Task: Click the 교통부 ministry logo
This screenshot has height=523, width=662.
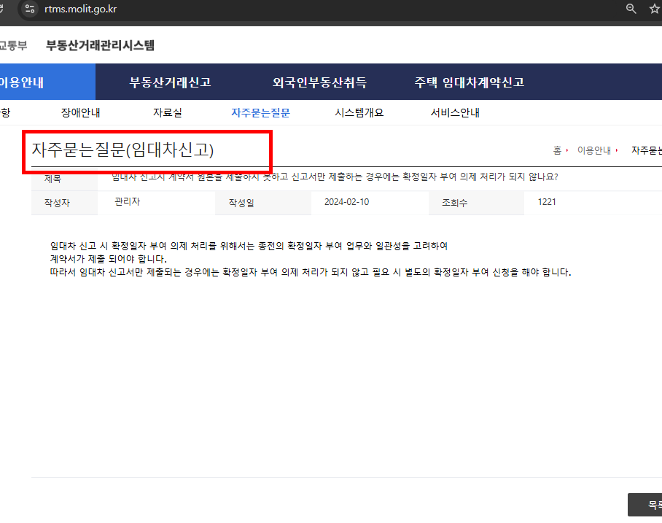Action: 15,44
